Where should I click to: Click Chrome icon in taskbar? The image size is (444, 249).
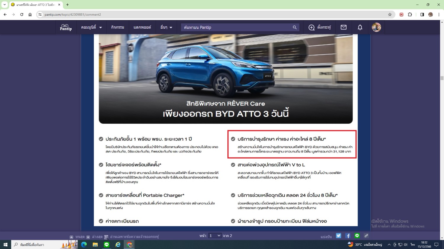click(129, 245)
